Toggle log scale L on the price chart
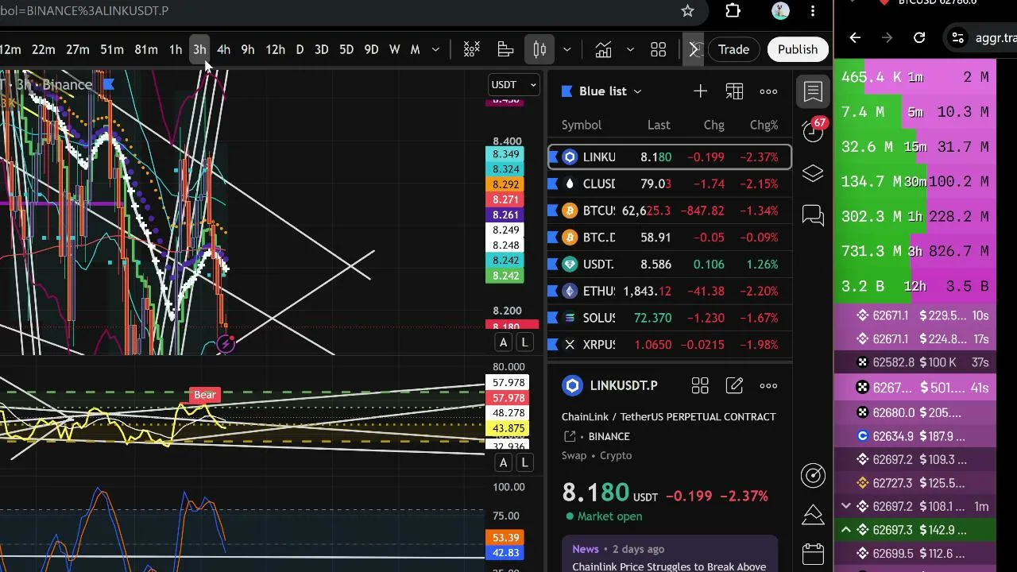 point(524,342)
